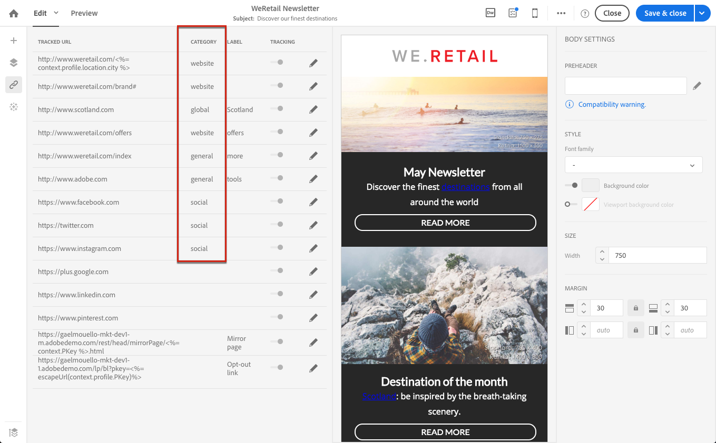Click READ MORE under Destination of the month

point(445,432)
